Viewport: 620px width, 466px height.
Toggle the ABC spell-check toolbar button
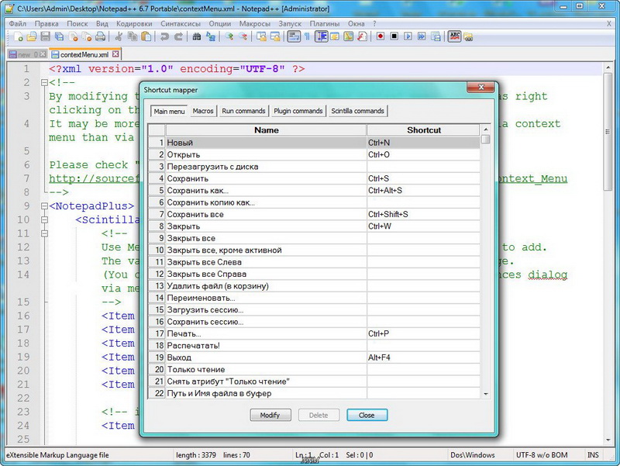(455, 36)
